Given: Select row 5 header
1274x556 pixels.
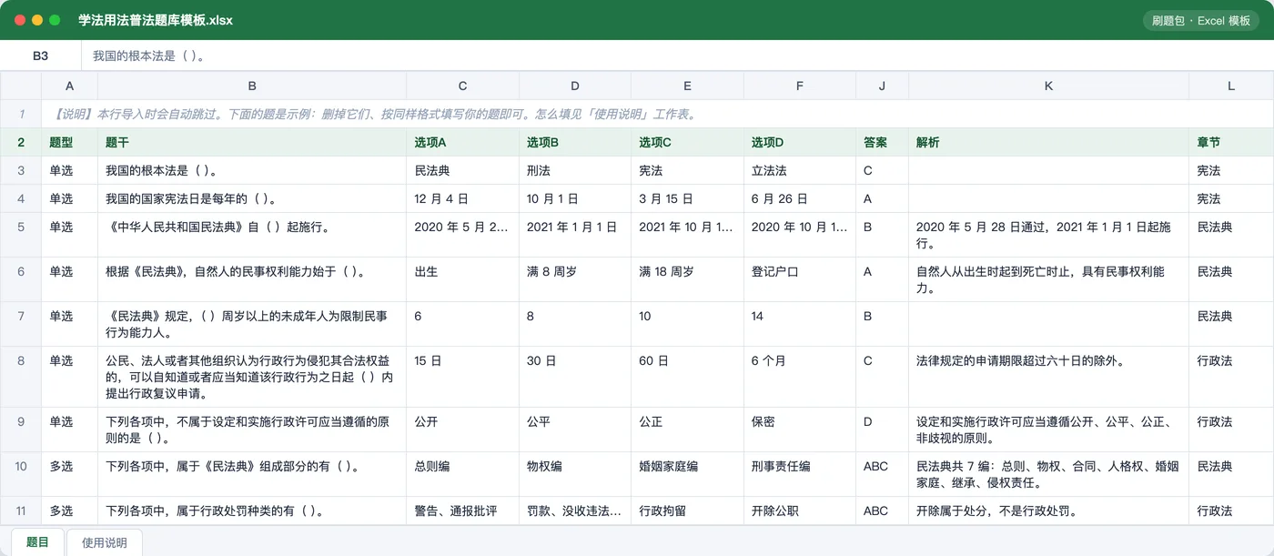Looking at the screenshot, I should click(x=21, y=235).
